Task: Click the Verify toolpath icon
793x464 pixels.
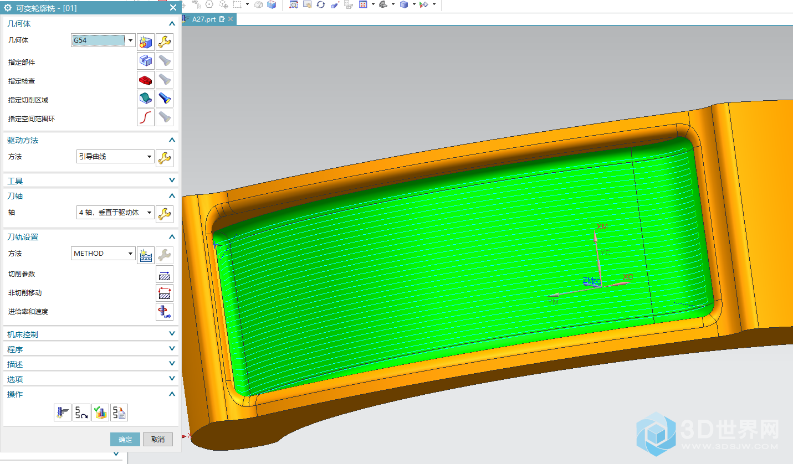Action: (x=100, y=413)
